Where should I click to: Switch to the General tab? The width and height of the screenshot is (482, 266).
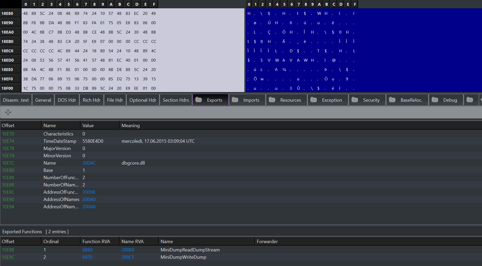pyautogui.click(x=43, y=100)
